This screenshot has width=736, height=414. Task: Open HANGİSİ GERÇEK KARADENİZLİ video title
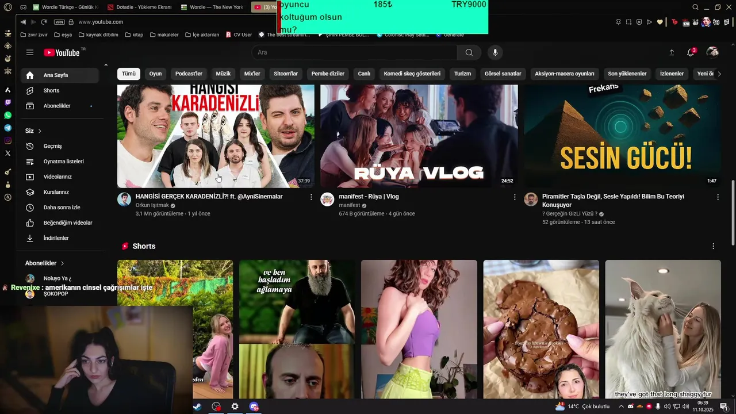coord(209,197)
